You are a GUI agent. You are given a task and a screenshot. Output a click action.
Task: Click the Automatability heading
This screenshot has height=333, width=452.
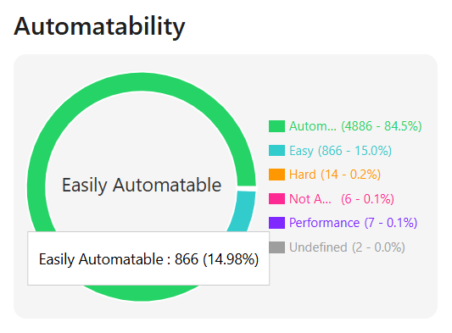(x=99, y=27)
